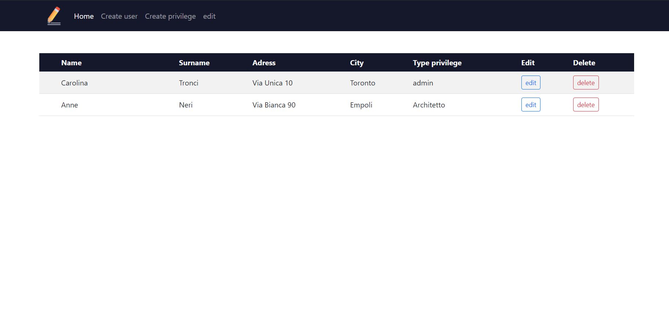
Task: Click the Adress column header
Action: tap(264, 63)
